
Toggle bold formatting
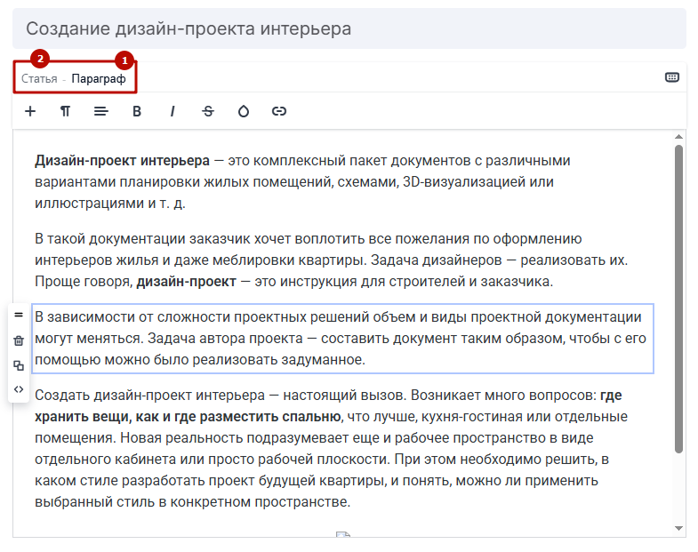pos(137,111)
